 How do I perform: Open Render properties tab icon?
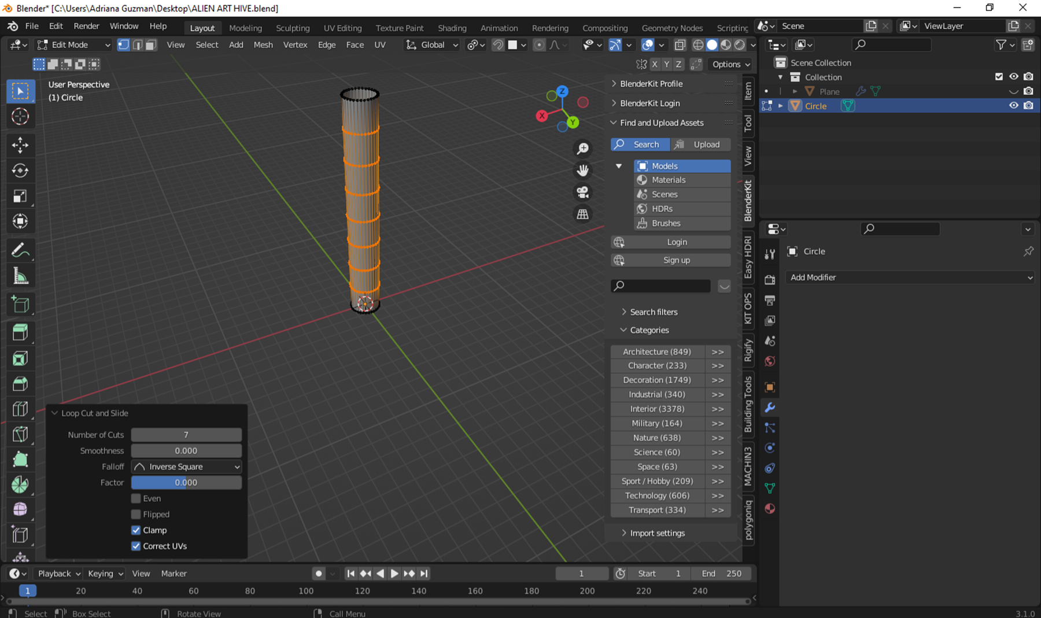[770, 280]
